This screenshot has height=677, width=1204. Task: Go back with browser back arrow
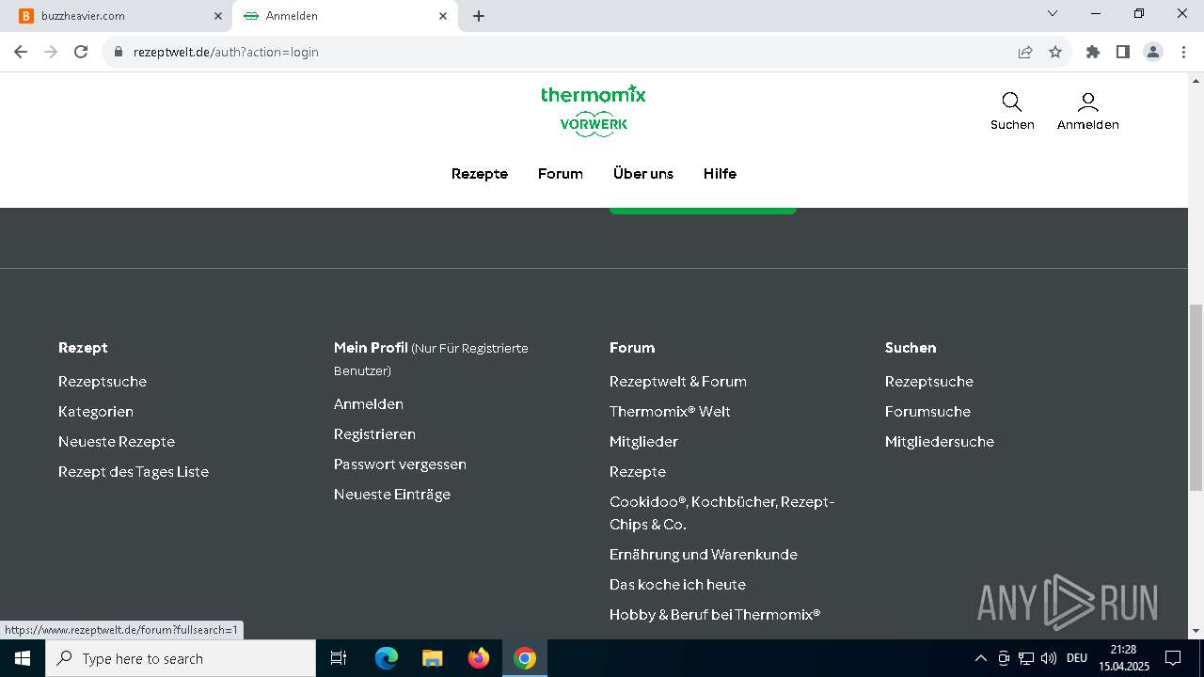[21, 52]
